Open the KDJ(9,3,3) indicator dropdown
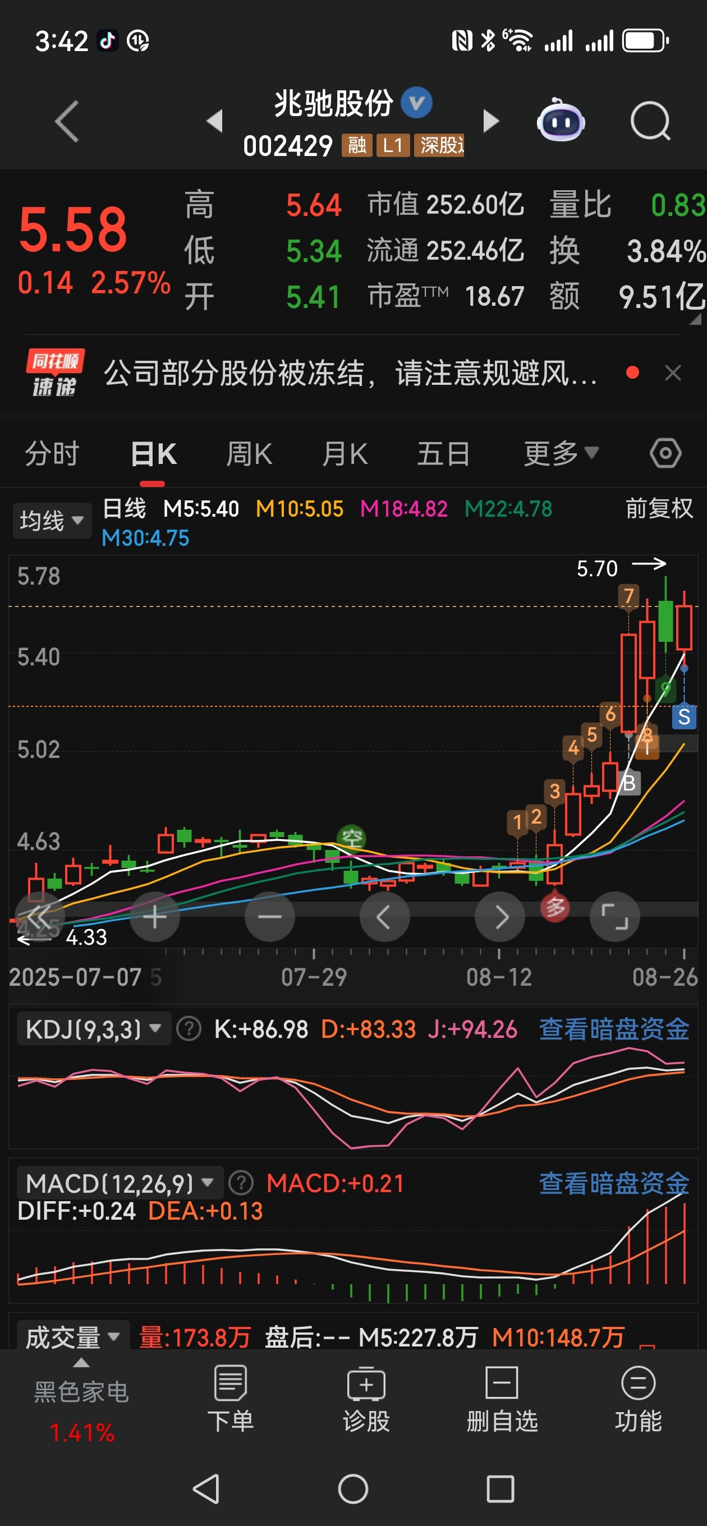707x1526 pixels. click(x=94, y=1029)
